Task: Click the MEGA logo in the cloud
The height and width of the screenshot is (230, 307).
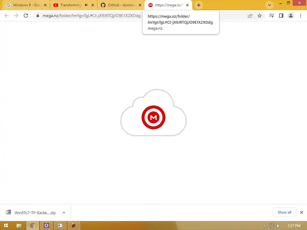Action: [x=153, y=117]
